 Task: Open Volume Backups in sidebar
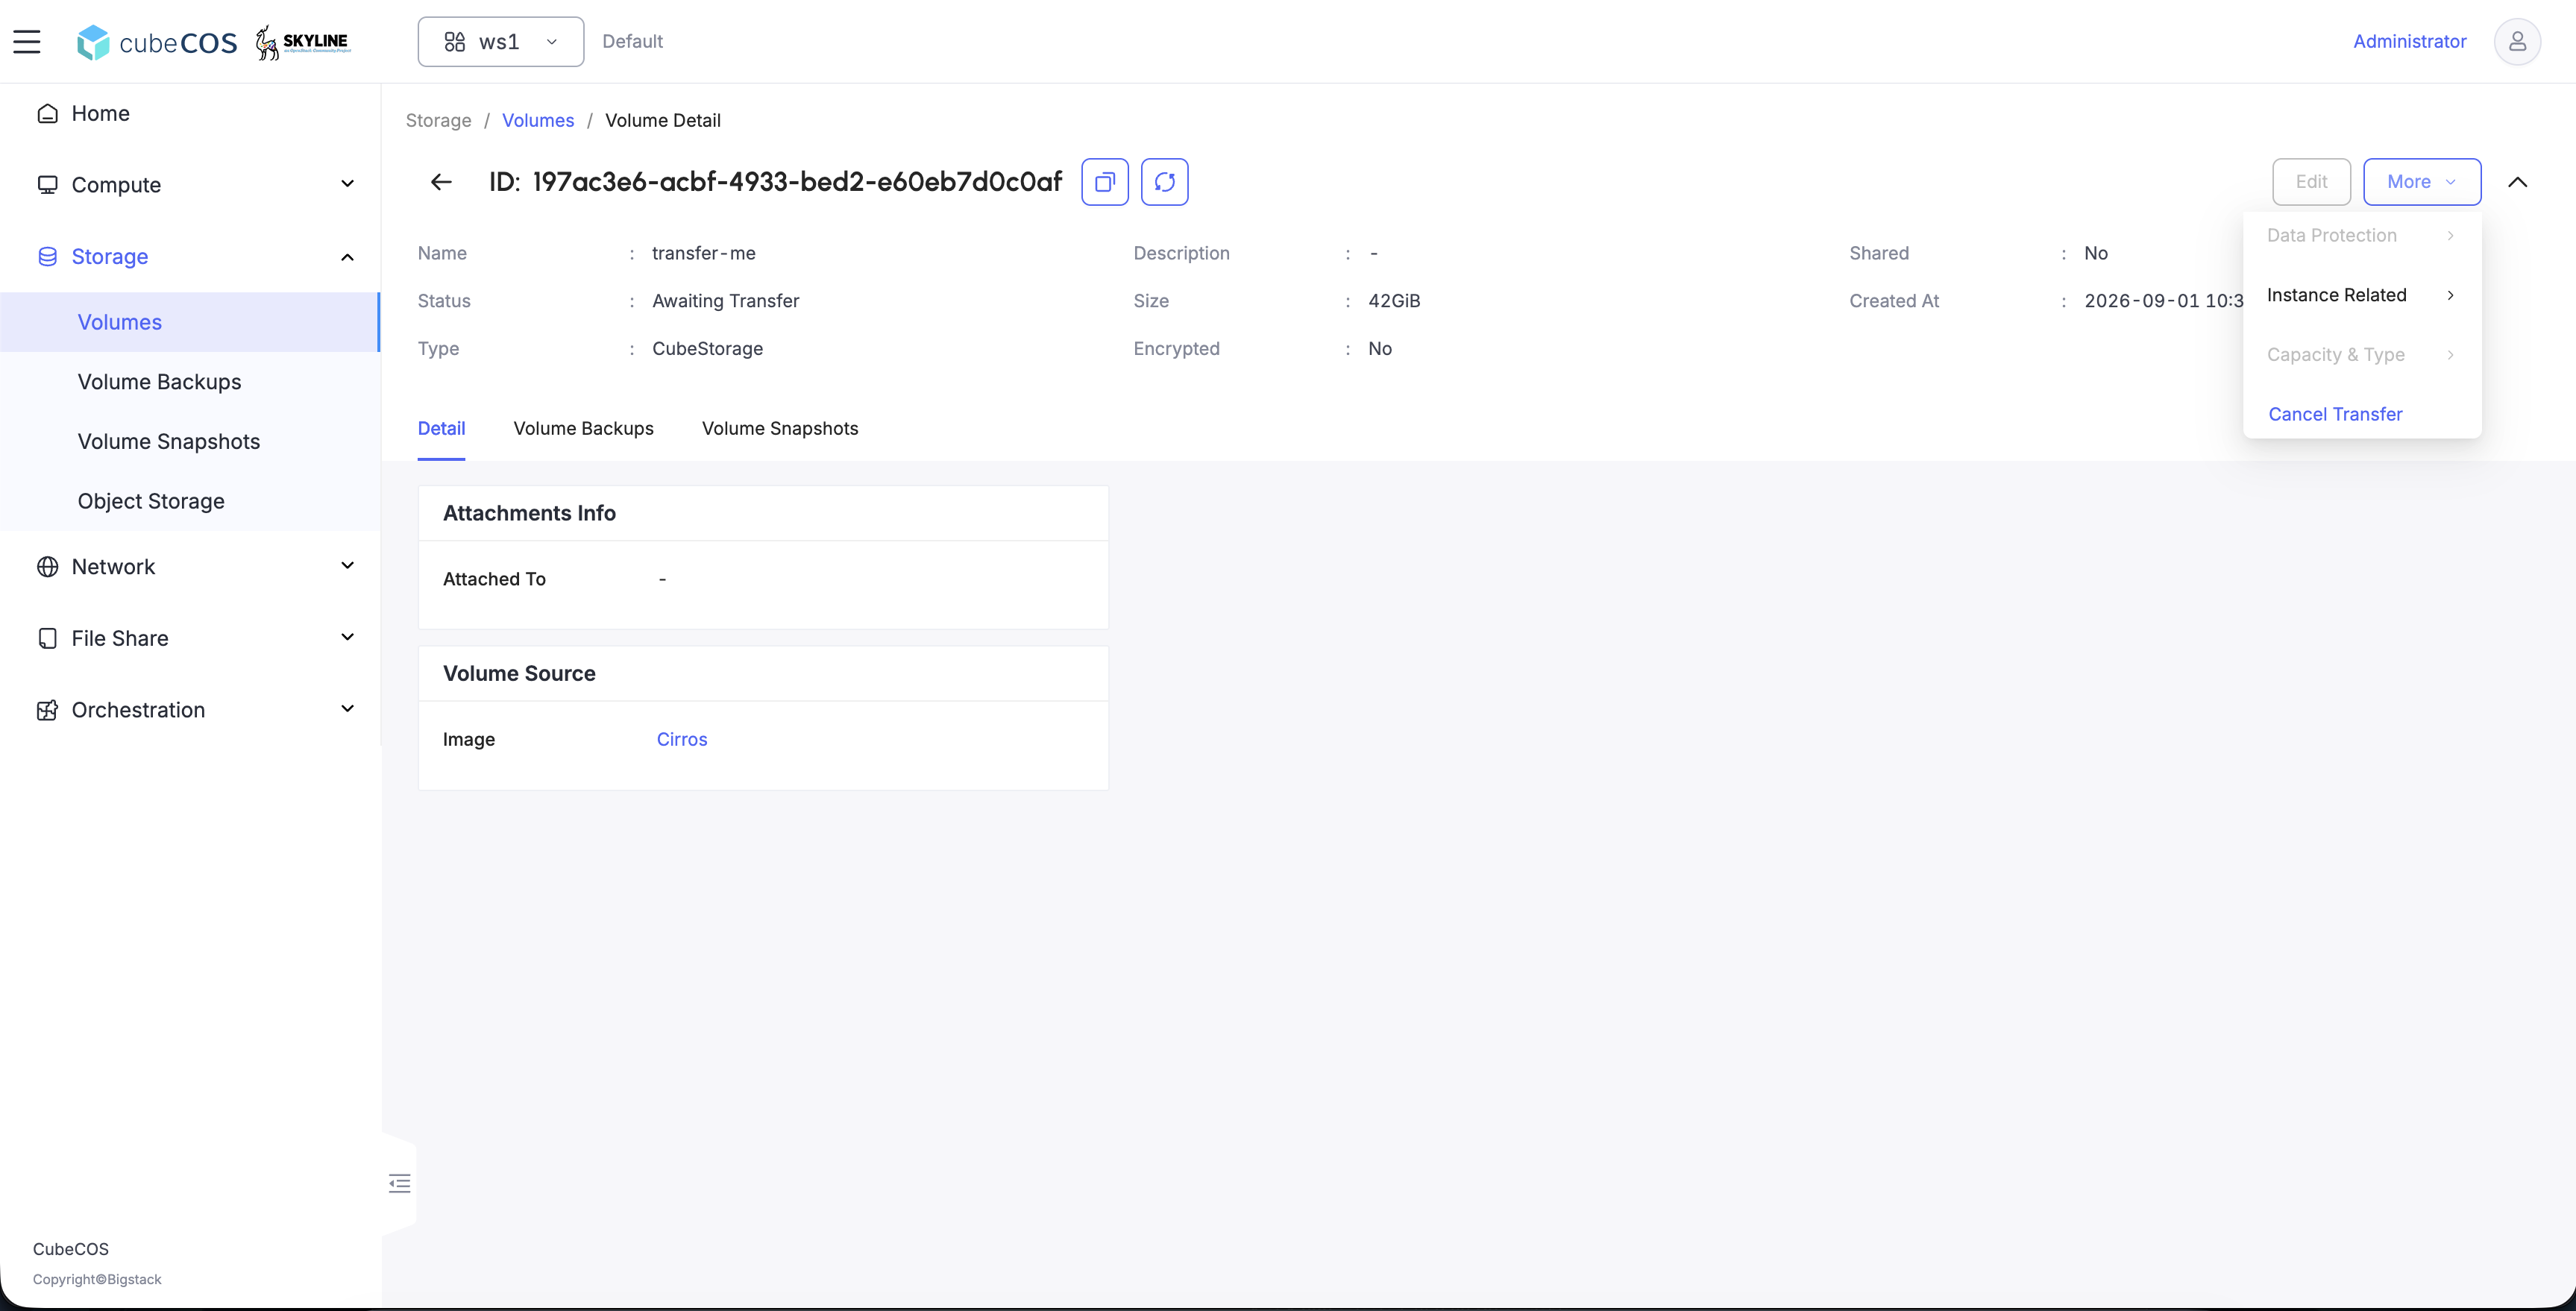(190, 381)
